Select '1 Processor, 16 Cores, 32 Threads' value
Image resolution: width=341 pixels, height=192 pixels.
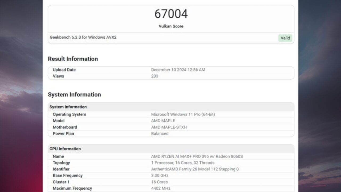pyautogui.click(x=183, y=163)
